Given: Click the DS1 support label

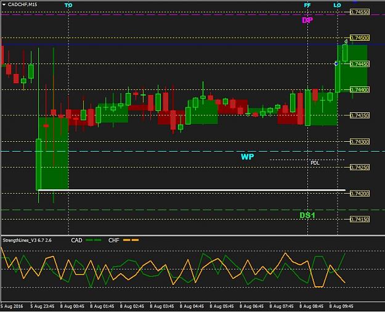Looking at the screenshot, I should coord(307,215).
